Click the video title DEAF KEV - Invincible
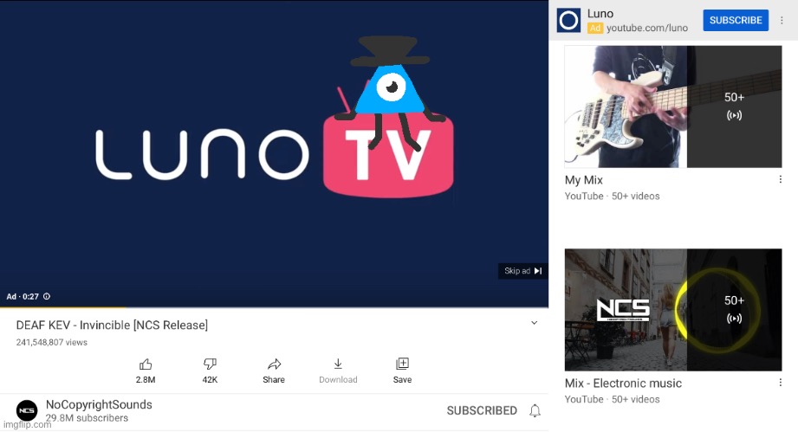This screenshot has width=798, height=432. (x=112, y=326)
